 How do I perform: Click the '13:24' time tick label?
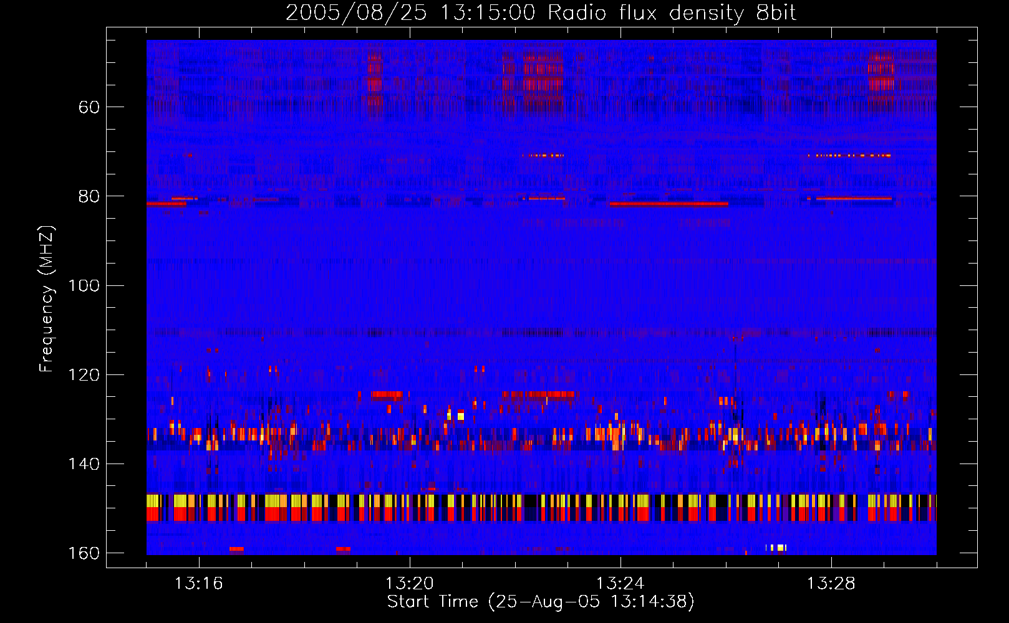[620, 584]
